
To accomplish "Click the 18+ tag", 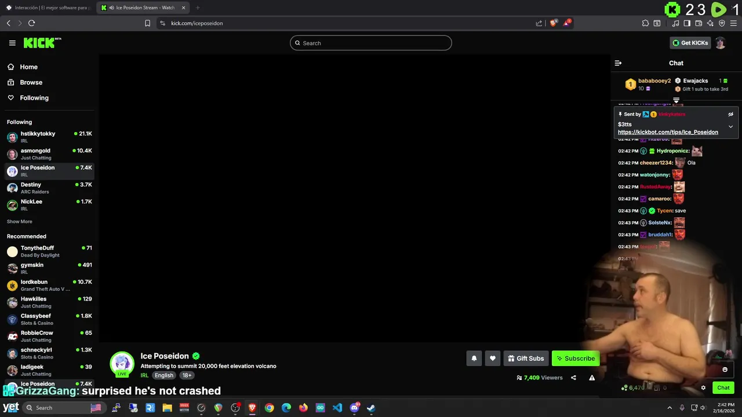I will (187, 375).
